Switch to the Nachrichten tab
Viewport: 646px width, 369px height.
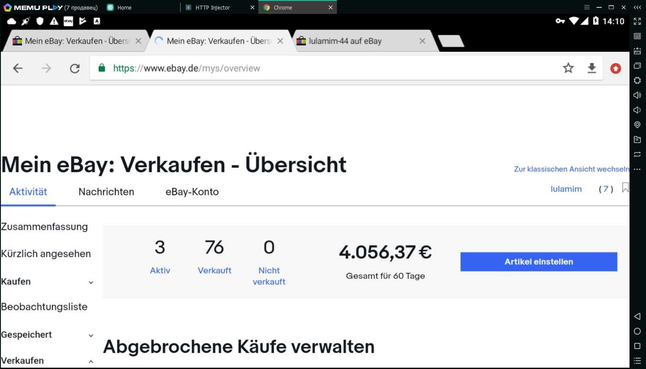pyautogui.click(x=106, y=192)
